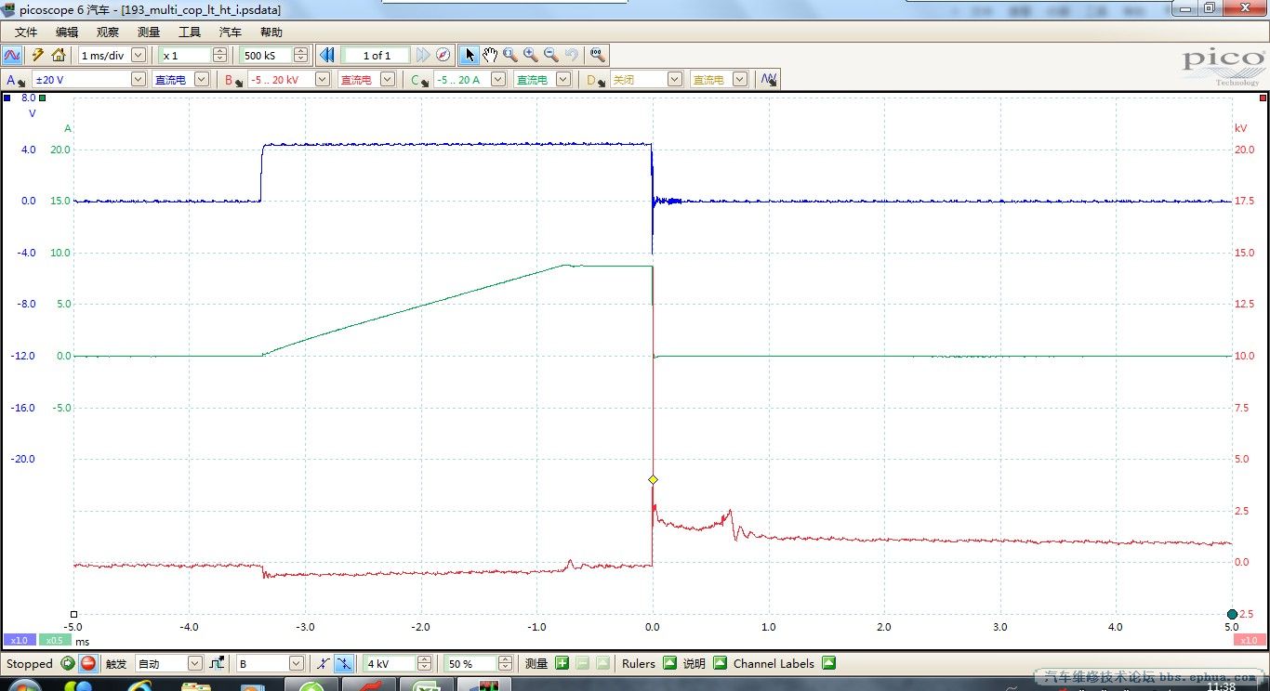Click the lightning auto setup icon
Viewport: 1270px width, 691px height.
pos(38,55)
